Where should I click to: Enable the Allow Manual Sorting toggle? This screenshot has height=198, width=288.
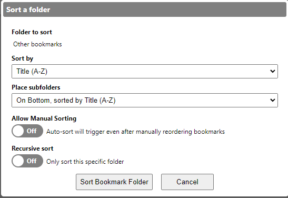pyautogui.click(x=27, y=131)
